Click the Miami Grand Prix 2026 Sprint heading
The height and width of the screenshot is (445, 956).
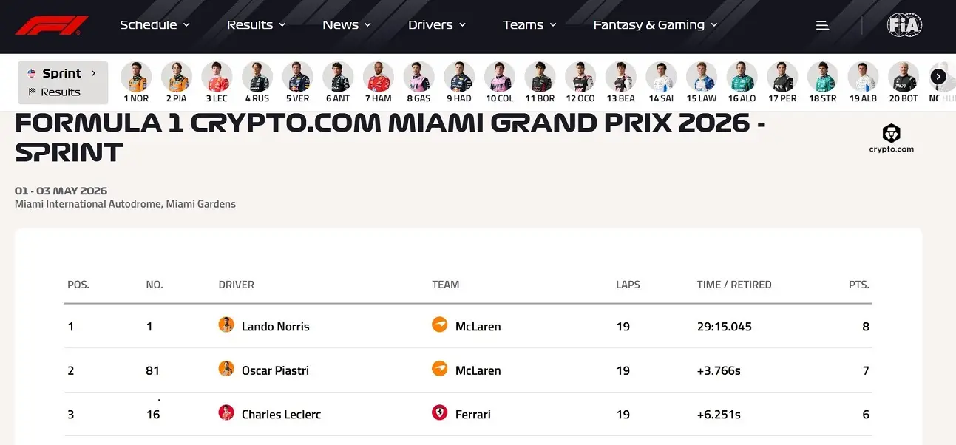pos(390,137)
